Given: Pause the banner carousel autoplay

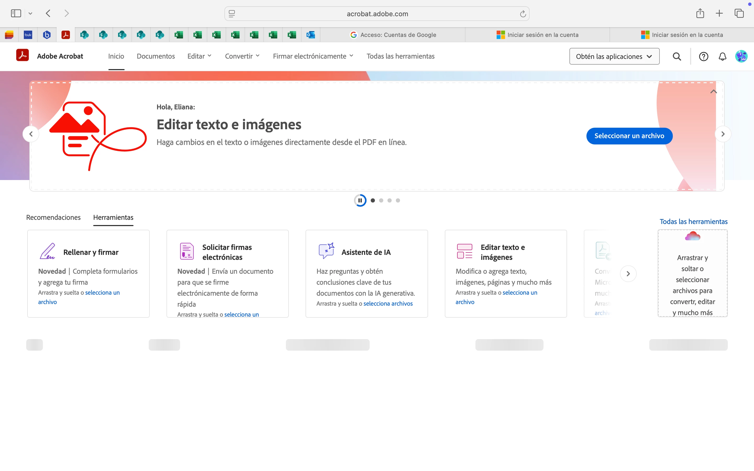Looking at the screenshot, I should point(360,200).
